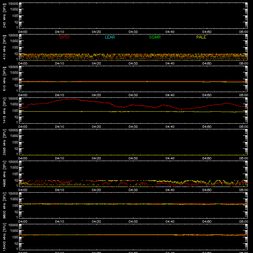Screen dimensions: 253x253
Task: Click 04:10 tick under the 245 MHz panel
Action: [59, 32]
